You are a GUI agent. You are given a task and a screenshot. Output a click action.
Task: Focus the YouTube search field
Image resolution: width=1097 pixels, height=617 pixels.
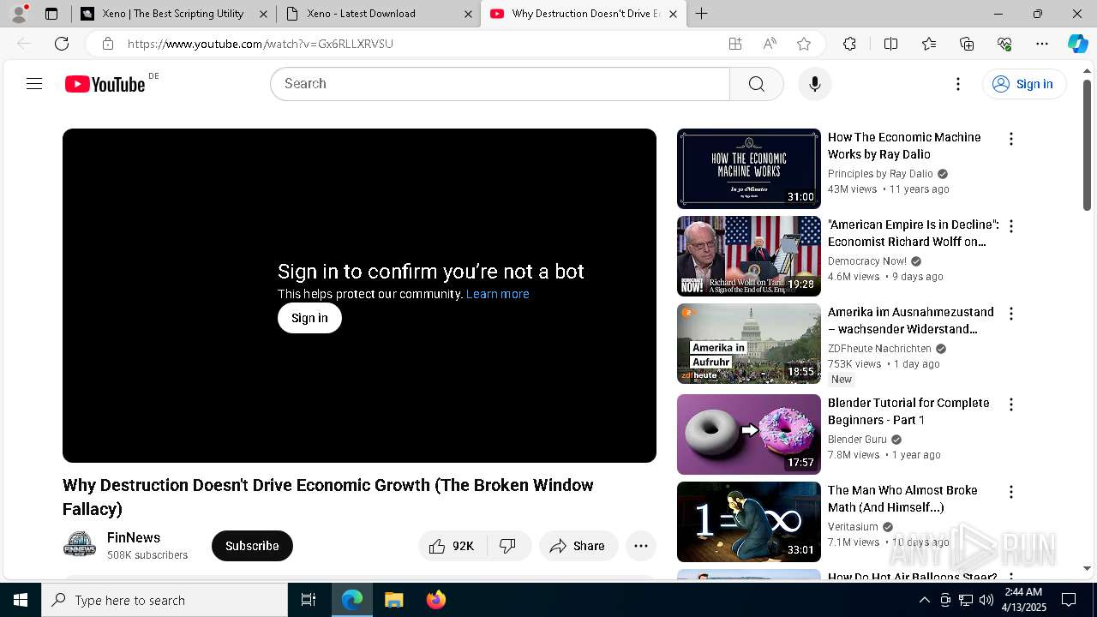coord(500,84)
